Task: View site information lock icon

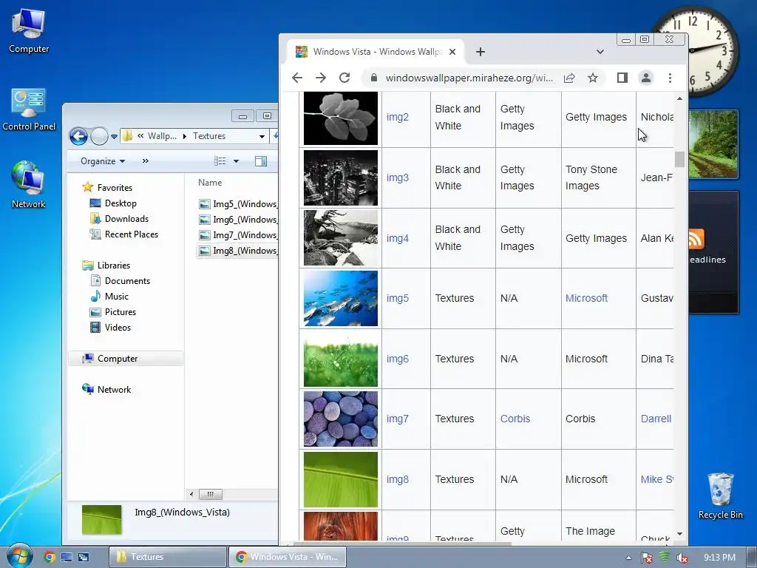Action: [373, 78]
